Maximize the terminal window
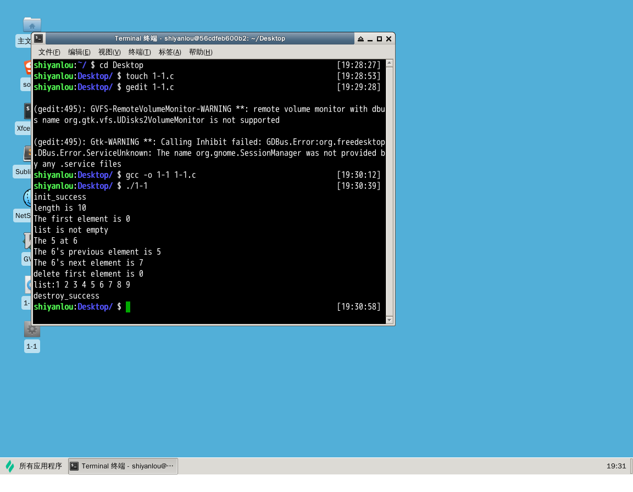Image resolution: width=633 pixels, height=492 pixels. (379, 39)
